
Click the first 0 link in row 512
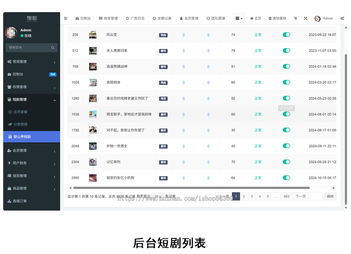tap(184, 51)
